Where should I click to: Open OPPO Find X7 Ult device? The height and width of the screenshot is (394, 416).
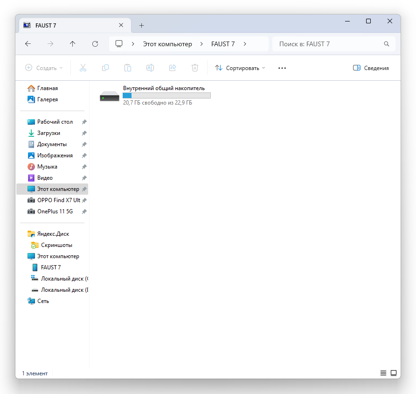[59, 200]
